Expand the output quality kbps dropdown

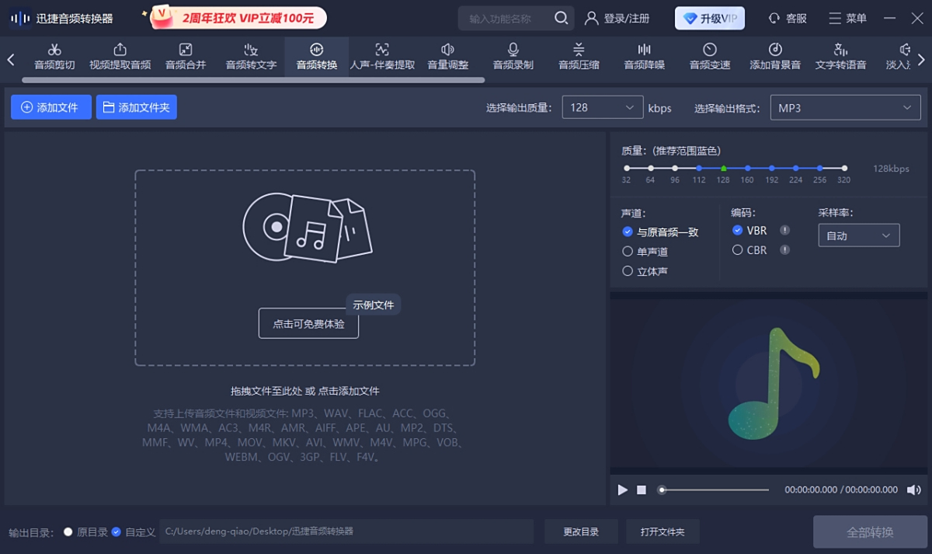pyautogui.click(x=602, y=107)
